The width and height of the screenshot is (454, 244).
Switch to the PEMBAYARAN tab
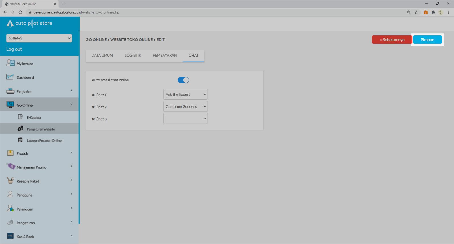click(x=165, y=56)
